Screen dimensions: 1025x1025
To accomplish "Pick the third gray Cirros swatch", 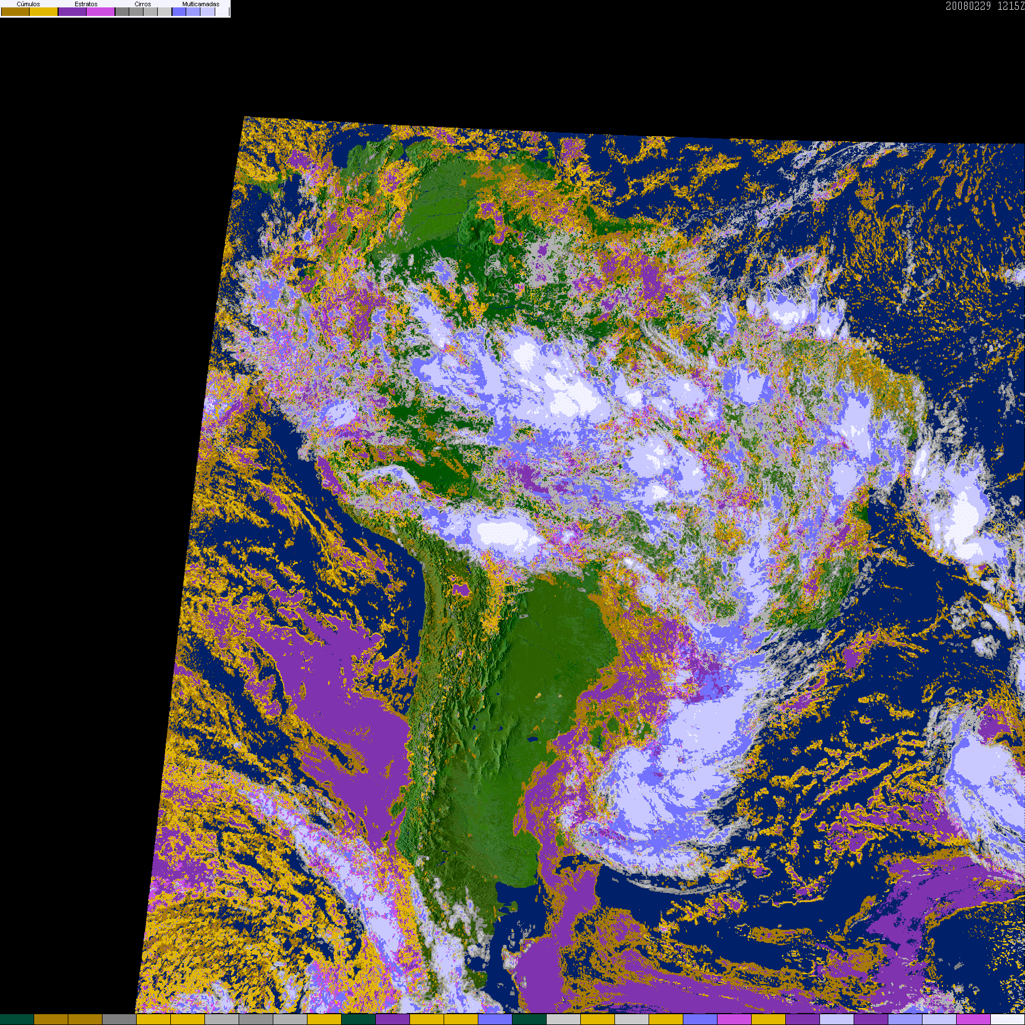I will tap(150, 11).
